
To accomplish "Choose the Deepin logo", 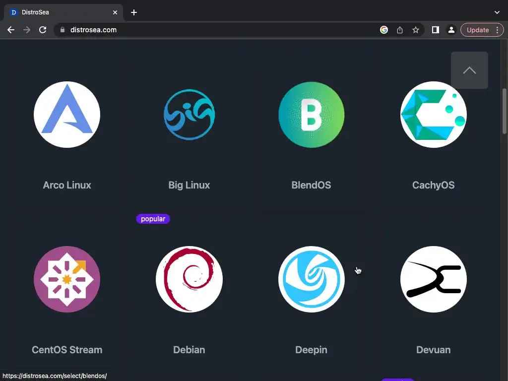I will (x=312, y=279).
